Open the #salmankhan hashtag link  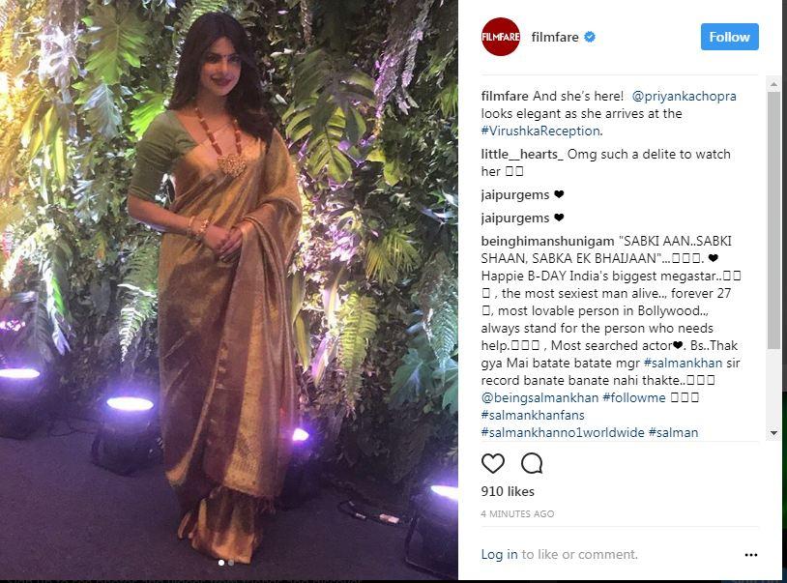[x=683, y=363]
